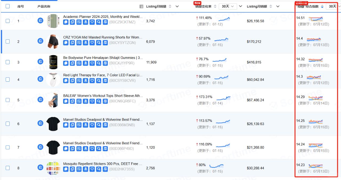Viewport: 341px width, 180px height.
Task: Click Amazon icon for Mosquito Repellent Stickers
Action: coord(86,169)
